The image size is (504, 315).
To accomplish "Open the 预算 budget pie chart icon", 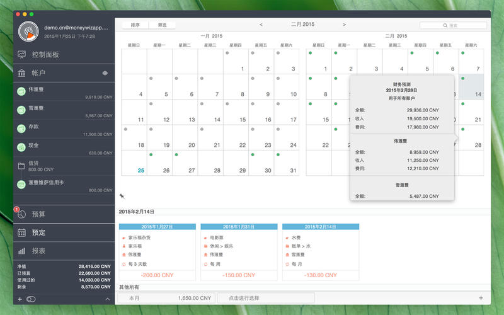I will (22, 214).
